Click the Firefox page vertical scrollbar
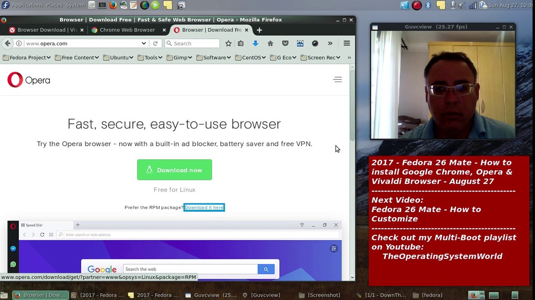The image size is (535, 300). [x=352, y=172]
